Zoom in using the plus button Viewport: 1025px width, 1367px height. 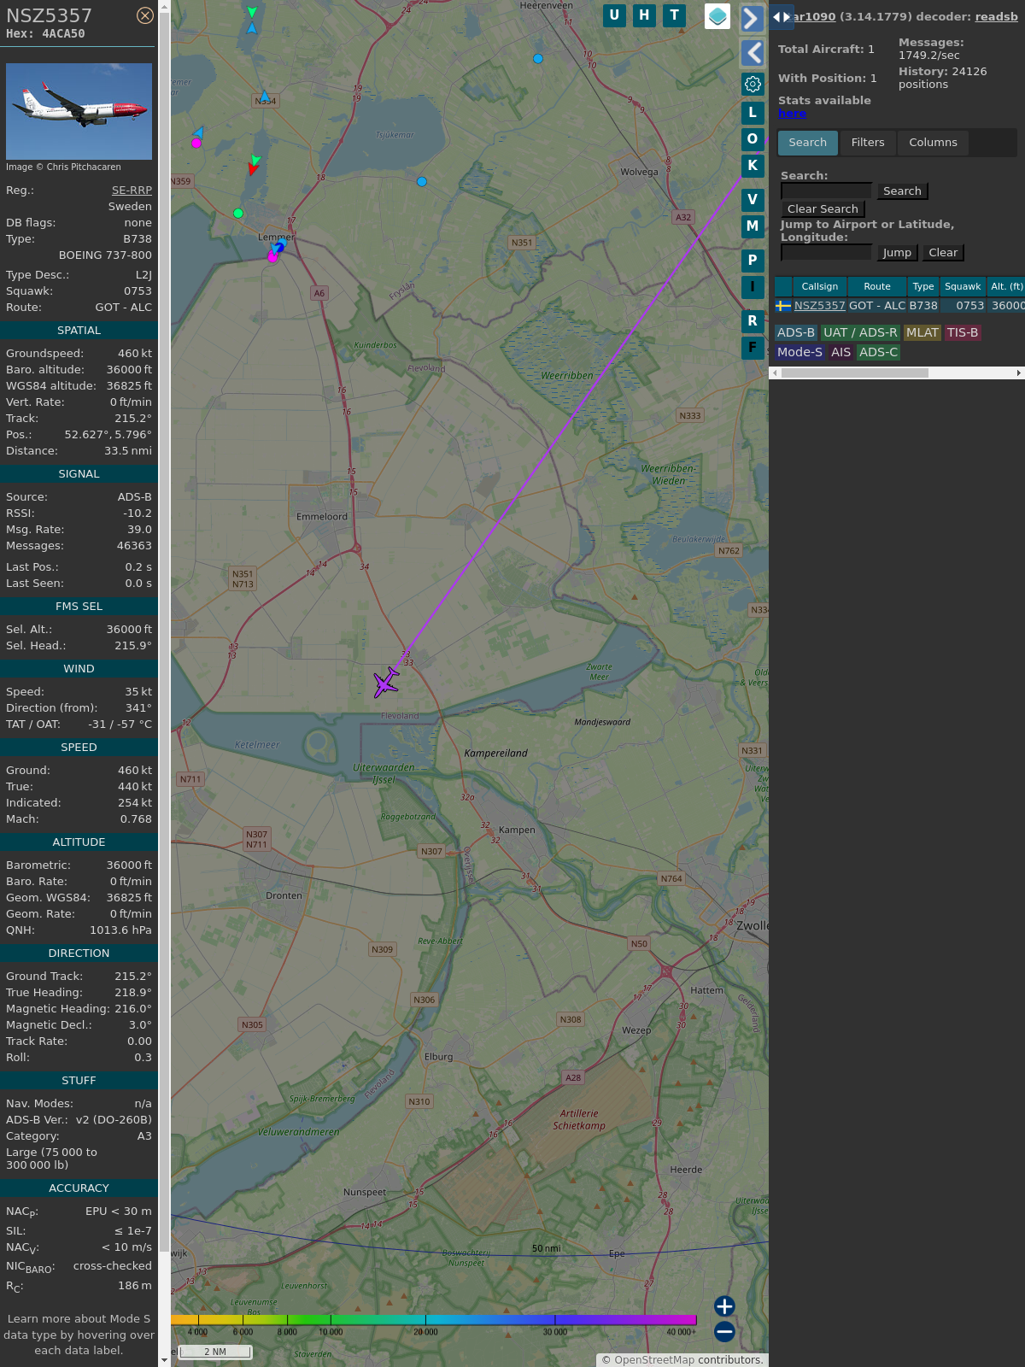tap(724, 1305)
